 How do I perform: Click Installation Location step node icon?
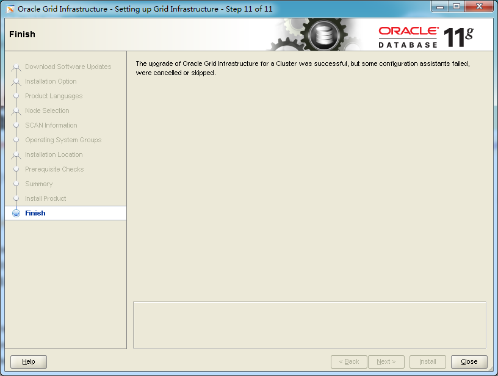coord(16,155)
